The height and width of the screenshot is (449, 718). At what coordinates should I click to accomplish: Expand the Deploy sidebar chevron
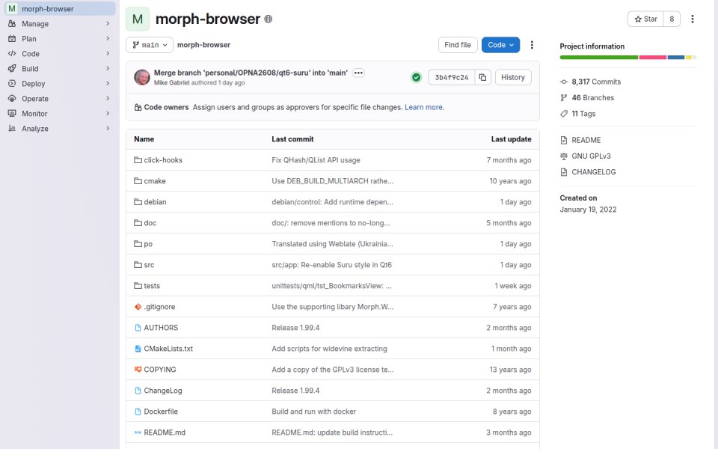point(108,84)
